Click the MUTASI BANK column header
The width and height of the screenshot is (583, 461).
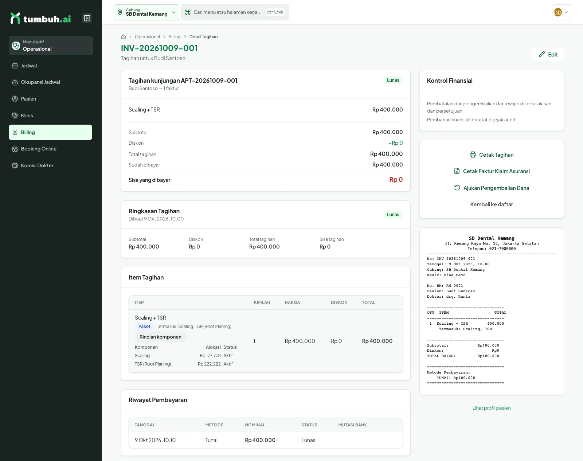click(x=352, y=425)
